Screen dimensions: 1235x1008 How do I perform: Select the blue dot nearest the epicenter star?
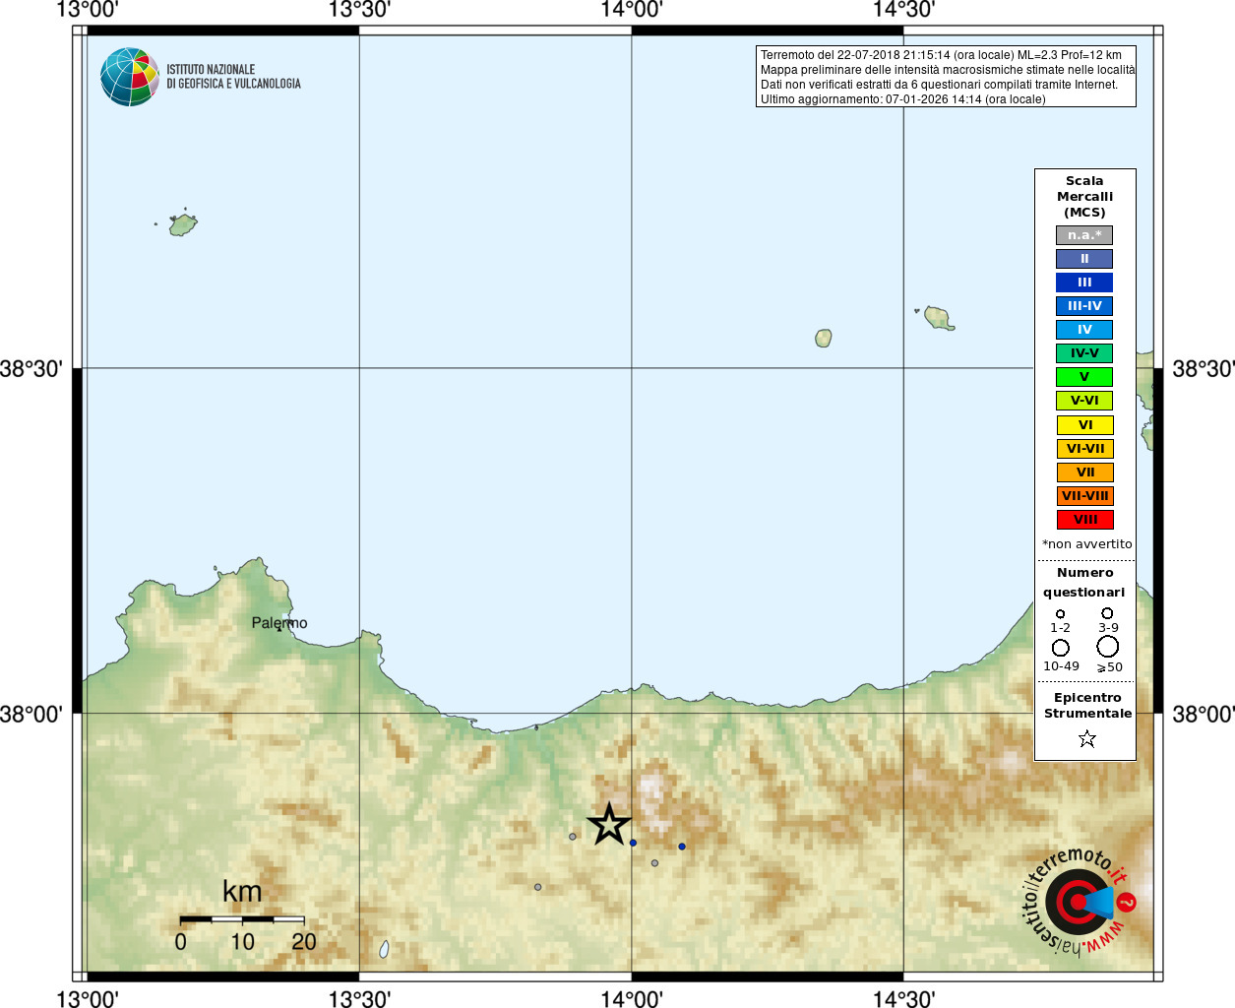pos(633,843)
